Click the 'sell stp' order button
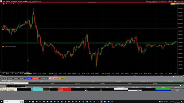 point(22,78)
